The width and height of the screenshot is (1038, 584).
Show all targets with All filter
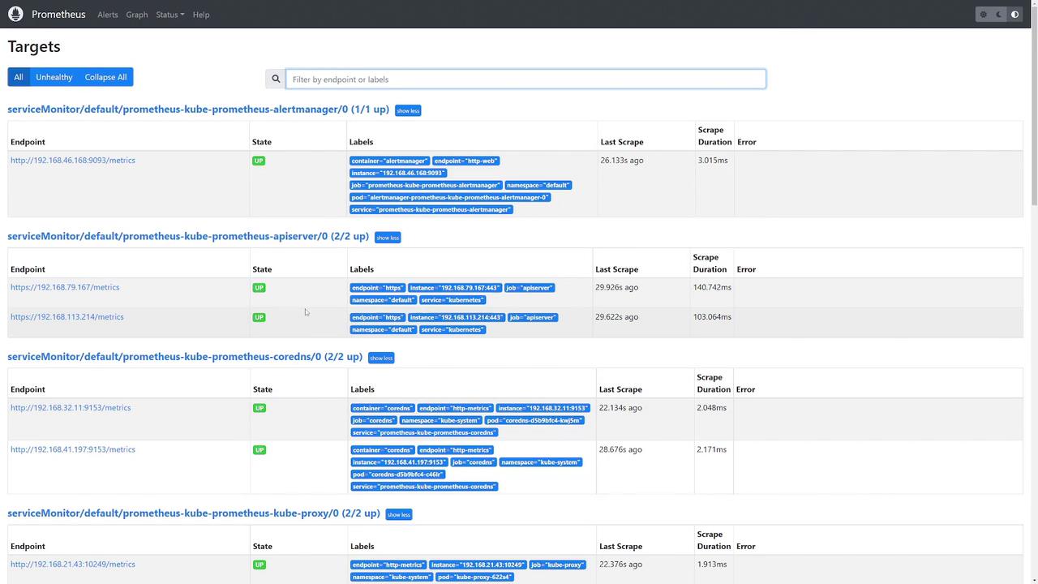click(x=18, y=77)
